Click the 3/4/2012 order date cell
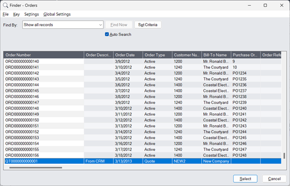This screenshot has width=290, height=186. pyautogui.click(x=128, y=73)
